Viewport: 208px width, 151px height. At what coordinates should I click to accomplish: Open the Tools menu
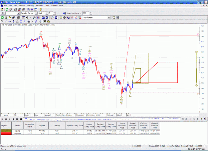[47, 6]
